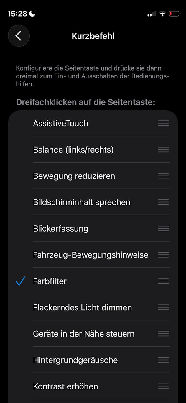
Task: Enable Bewegung reduzieren for triple-click
Action: pyautogui.click(x=74, y=176)
